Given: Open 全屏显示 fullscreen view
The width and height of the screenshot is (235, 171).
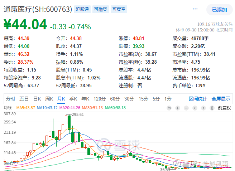Looking at the screenshot, I should (221, 99).
